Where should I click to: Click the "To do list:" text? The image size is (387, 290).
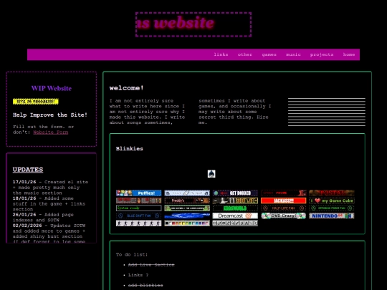[x=132, y=254]
